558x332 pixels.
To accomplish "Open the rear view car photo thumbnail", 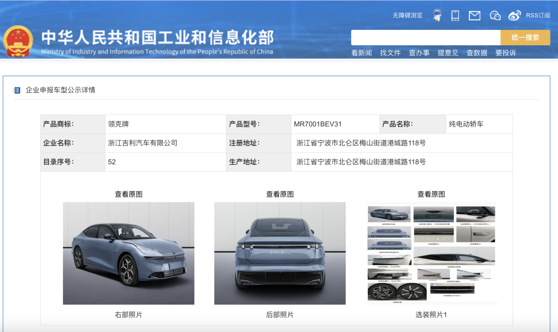I will click(280, 253).
